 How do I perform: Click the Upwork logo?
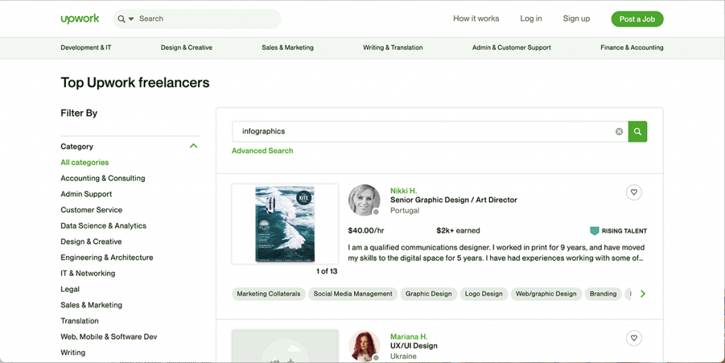click(x=80, y=18)
